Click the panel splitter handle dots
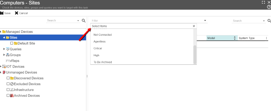271x111 pixels. 87,76
